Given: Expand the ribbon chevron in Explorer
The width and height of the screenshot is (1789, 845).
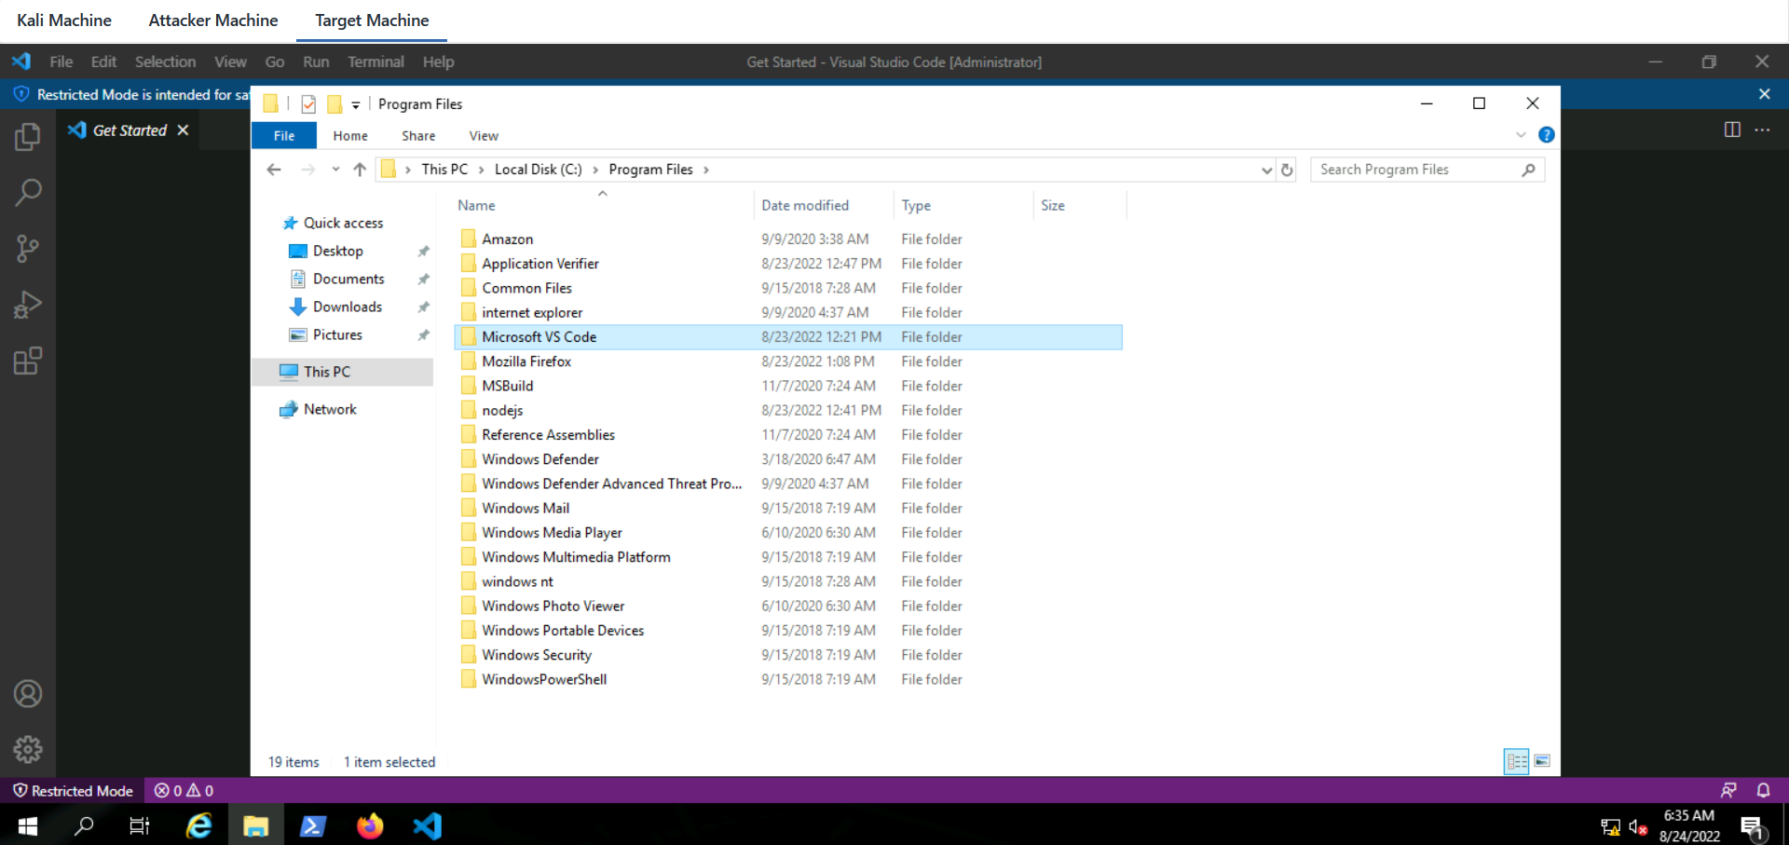Looking at the screenshot, I should (x=1521, y=135).
